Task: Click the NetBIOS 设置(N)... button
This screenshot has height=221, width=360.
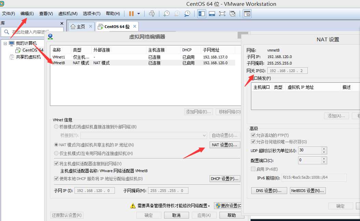Action: (x=308, y=191)
